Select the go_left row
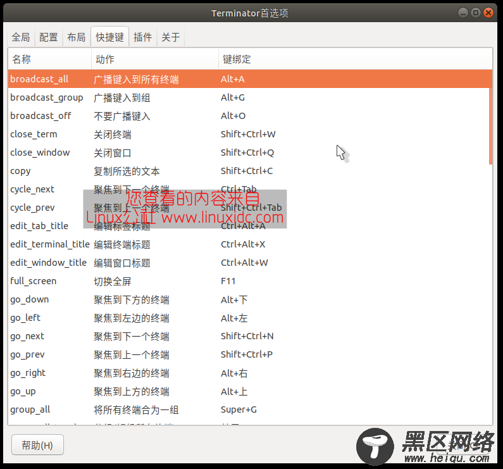The width and height of the screenshot is (503, 469). [x=250, y=318]
